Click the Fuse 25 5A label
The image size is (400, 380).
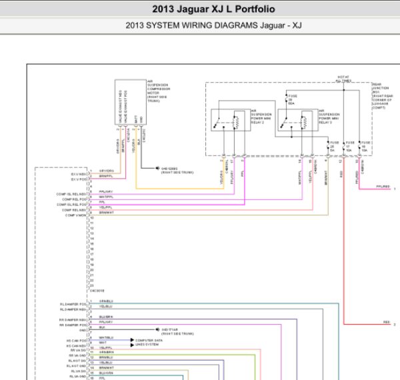(334, 147)
